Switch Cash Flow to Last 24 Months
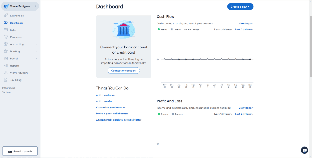 tap(244, 30)
